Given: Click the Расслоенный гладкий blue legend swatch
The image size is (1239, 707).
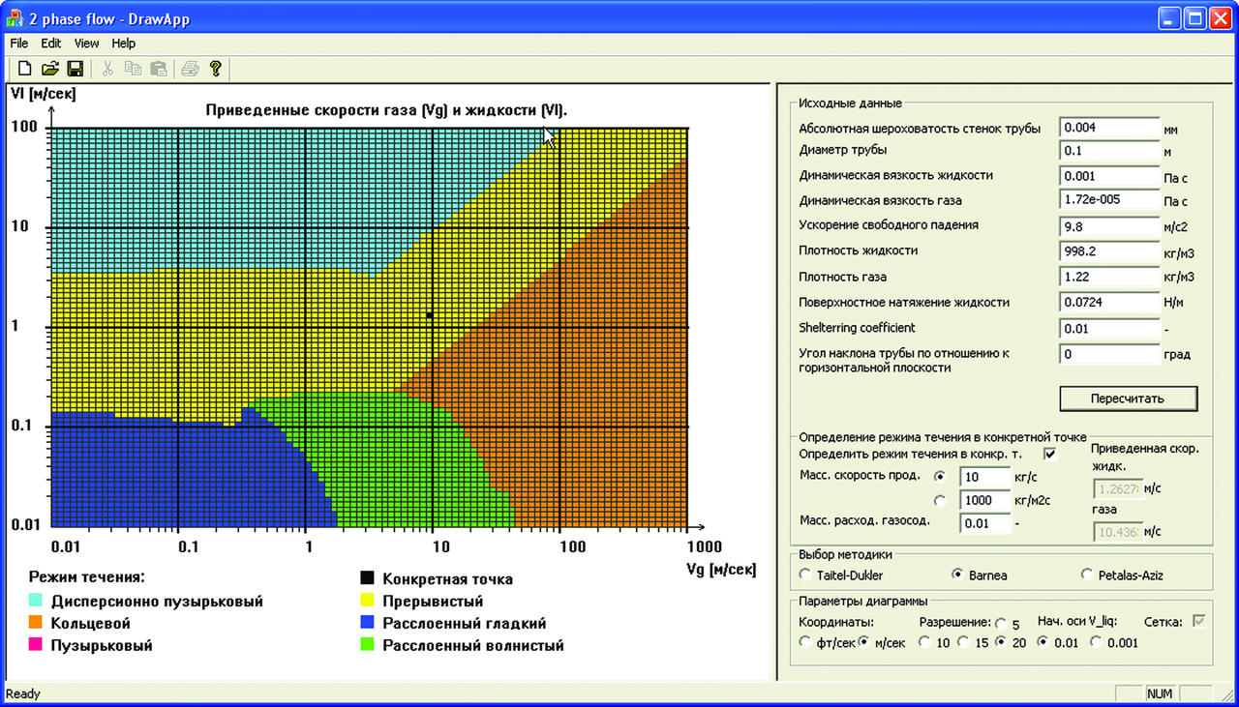Looking at the screenshot, I should (x=368, y=624).
